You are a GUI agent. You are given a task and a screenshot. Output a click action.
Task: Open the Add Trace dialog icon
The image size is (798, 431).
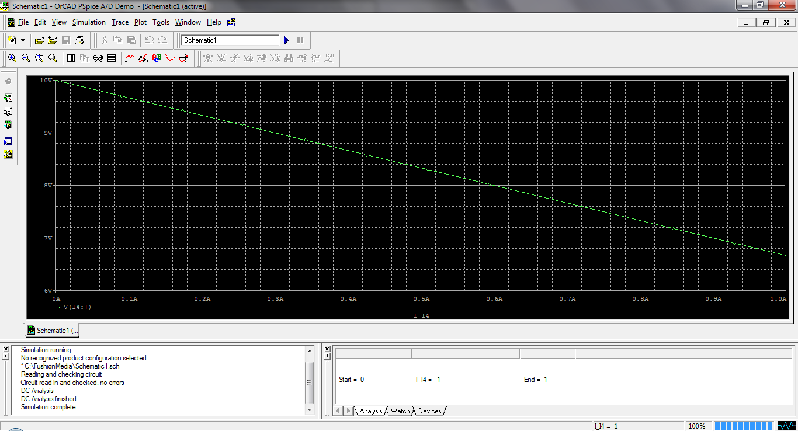click(x=130, y=58)
